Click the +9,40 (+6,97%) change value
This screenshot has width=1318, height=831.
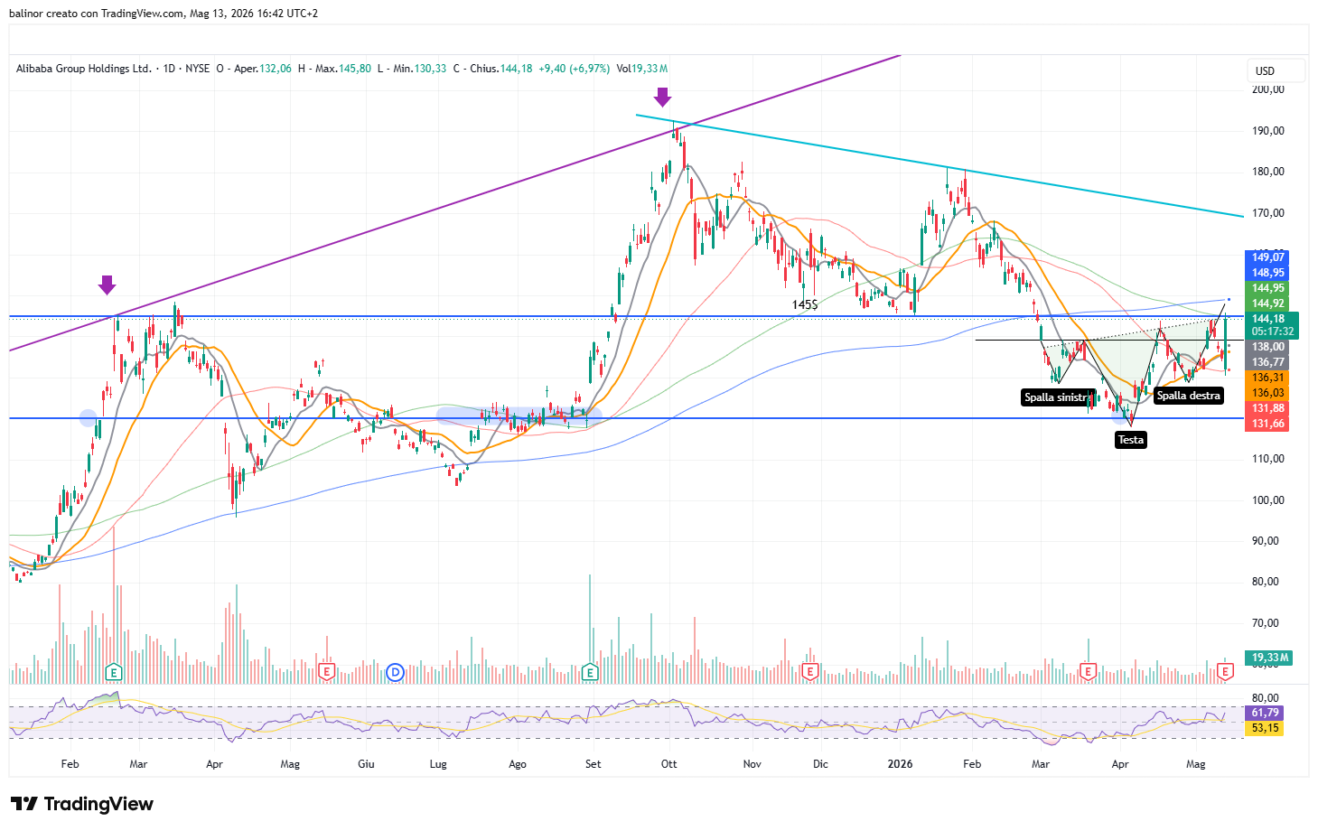(575, 69)
